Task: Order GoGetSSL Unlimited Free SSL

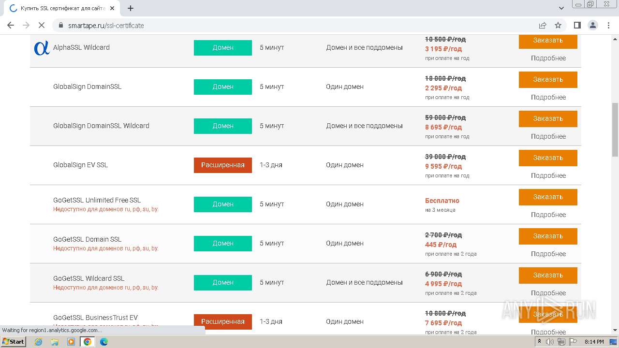Action: pos(548,197)
